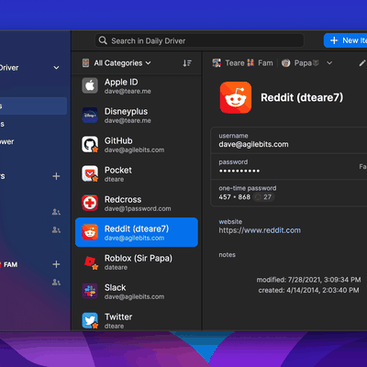Click the search magnifier icon

[103, 40]
